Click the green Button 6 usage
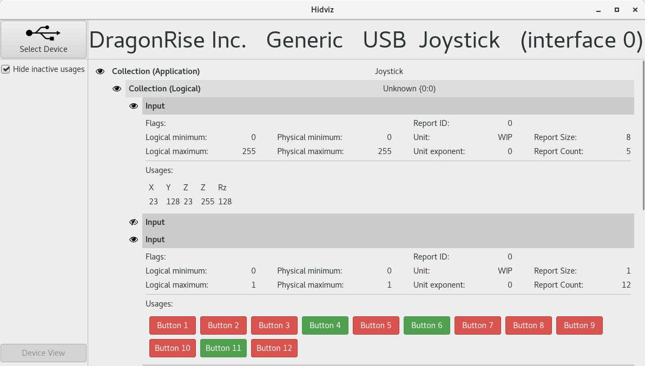 [x=426, y=325]
